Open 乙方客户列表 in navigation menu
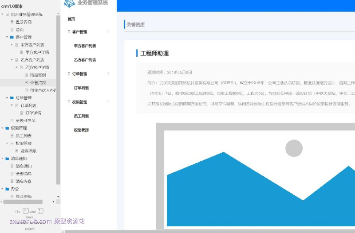 click(x=85, y=60)
